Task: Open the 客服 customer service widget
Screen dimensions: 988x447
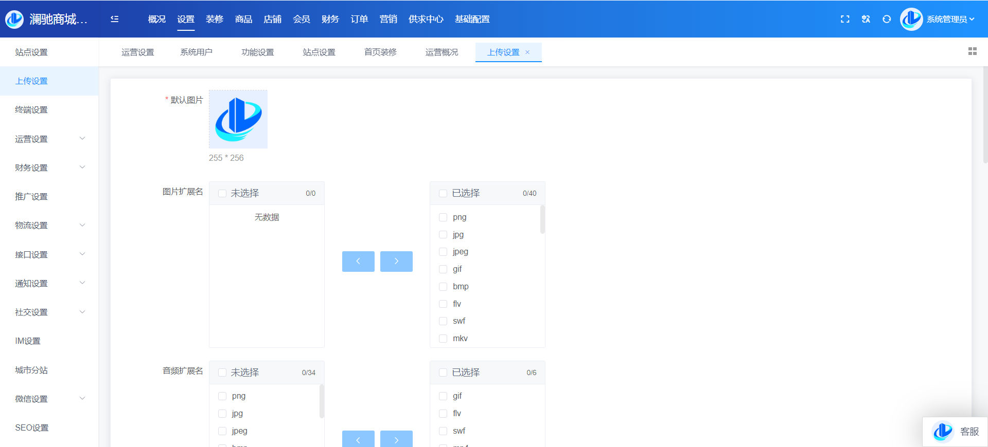Action: (x=955, y=432)
